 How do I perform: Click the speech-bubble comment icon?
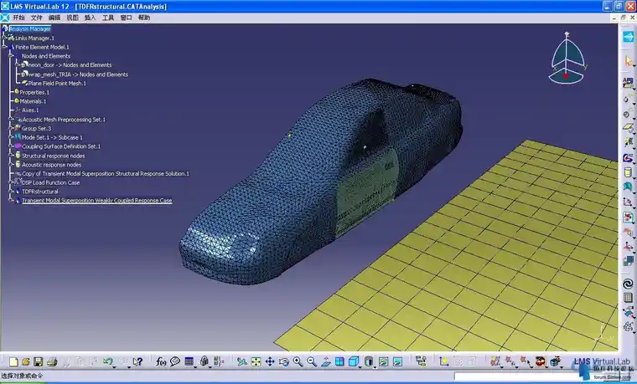tap(175, 361)
